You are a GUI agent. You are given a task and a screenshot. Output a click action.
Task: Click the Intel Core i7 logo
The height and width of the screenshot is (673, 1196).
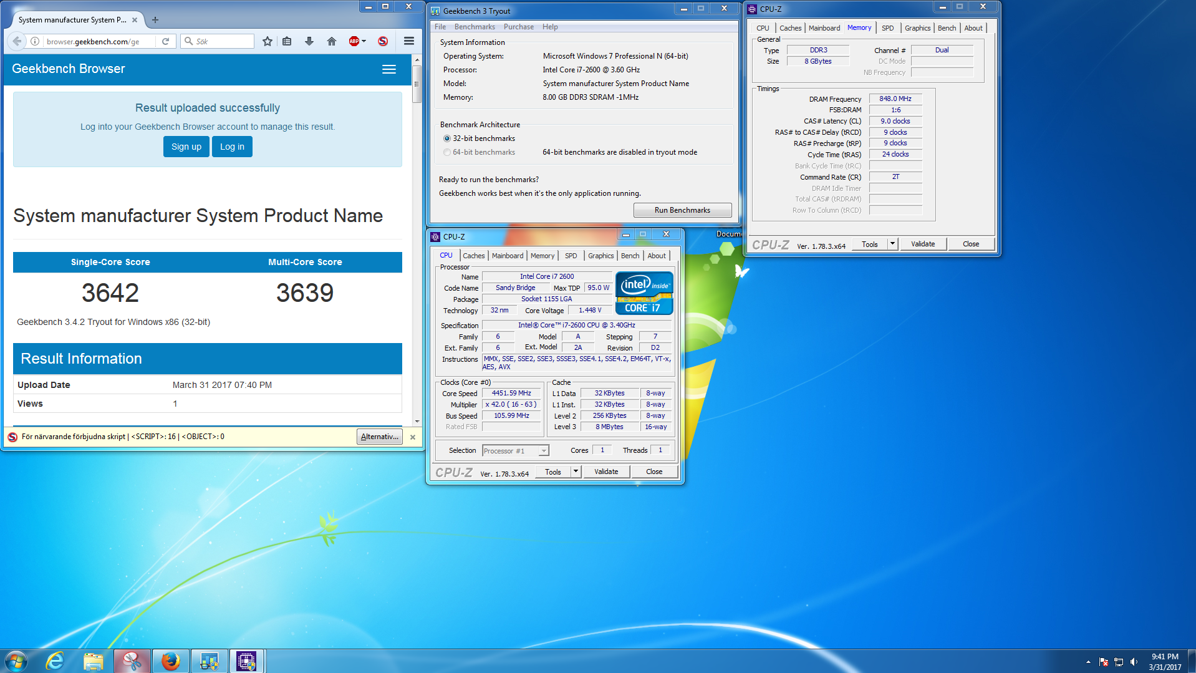tap(644, 293)
